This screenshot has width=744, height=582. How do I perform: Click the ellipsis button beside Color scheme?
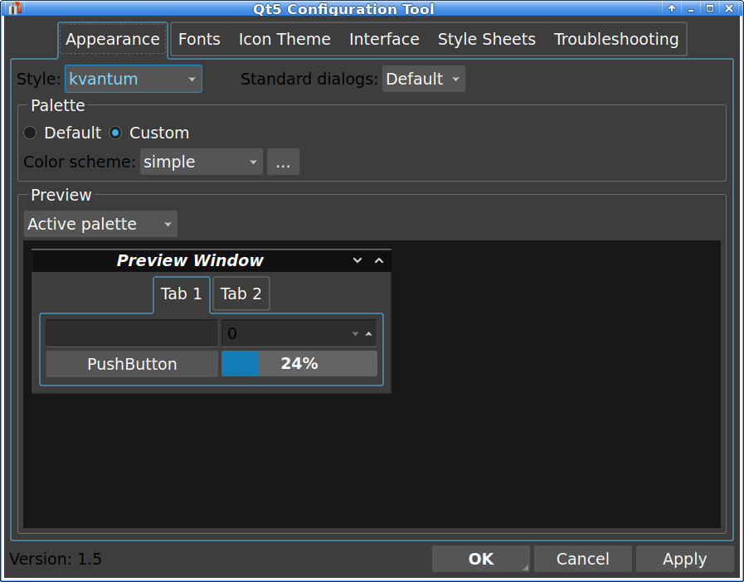click(283, 162)
